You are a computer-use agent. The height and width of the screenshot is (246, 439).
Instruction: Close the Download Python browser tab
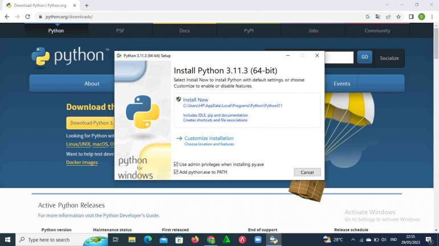pyautogui.click(x=75, y=5)
